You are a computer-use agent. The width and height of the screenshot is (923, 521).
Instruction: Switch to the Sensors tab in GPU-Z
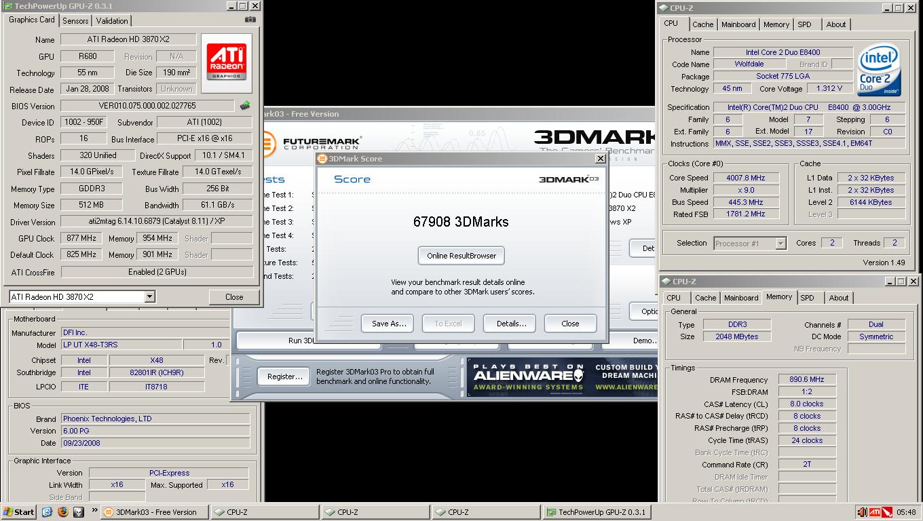tap(75, 20)
